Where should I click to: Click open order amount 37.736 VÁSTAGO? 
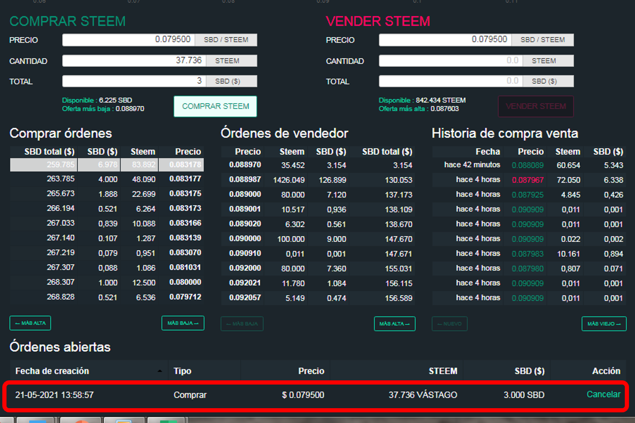[423, 395]
